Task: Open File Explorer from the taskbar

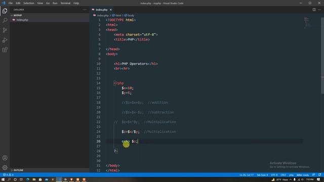Action: coord(34,179)
